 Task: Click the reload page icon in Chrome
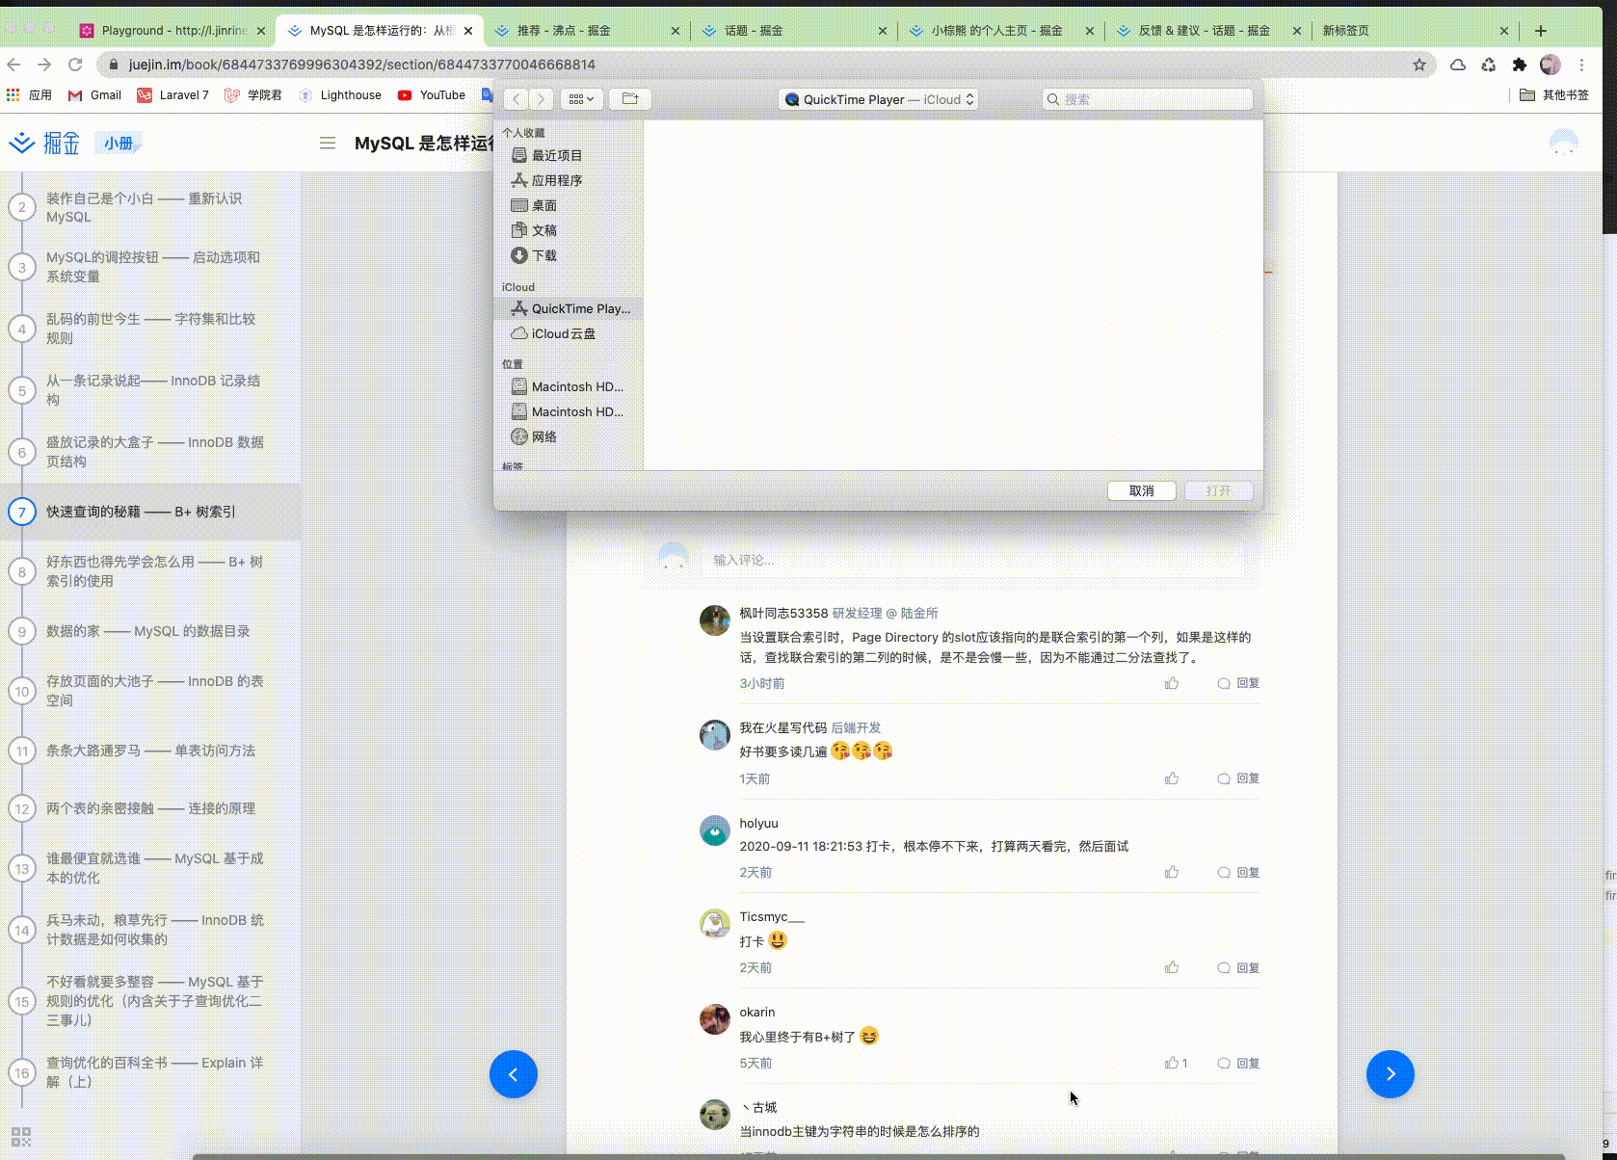point(76,65)
